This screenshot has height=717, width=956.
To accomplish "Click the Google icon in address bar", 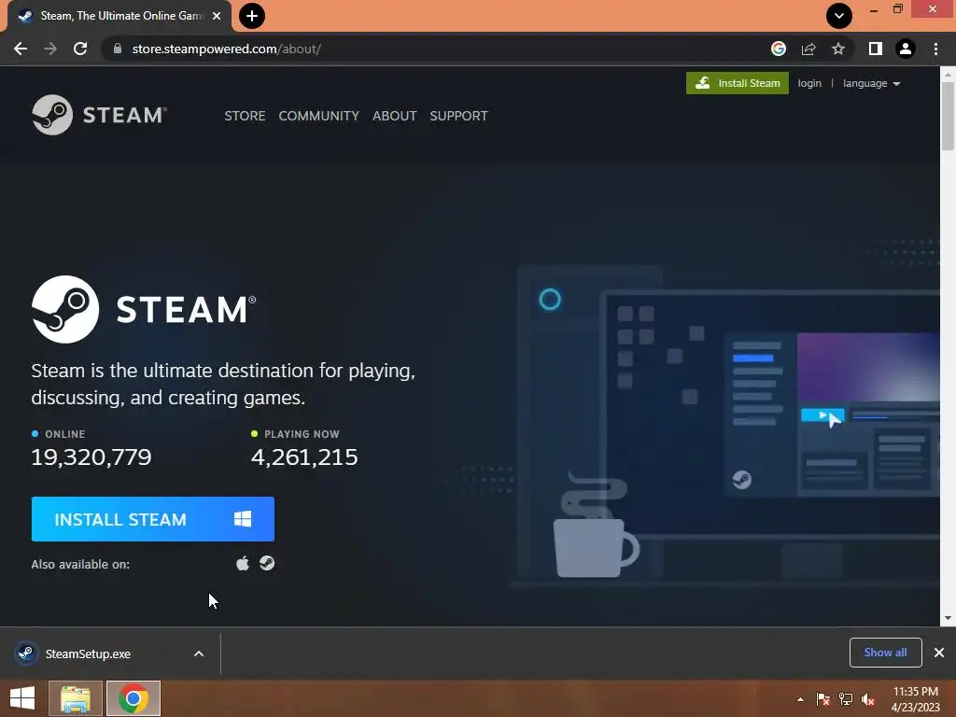I will click(778, 49).
